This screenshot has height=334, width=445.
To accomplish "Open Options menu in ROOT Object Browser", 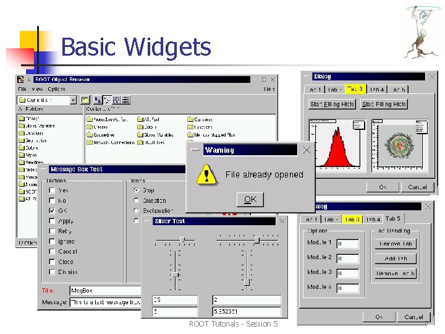I will (56, 89).
